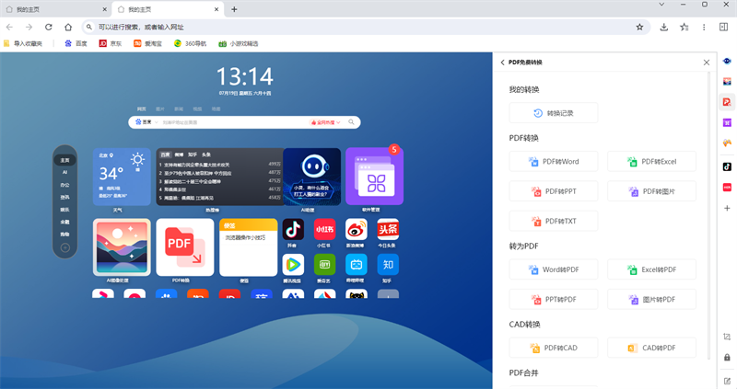Click the TikTok icon in right sidebar
This screenshot has height=389, width=737.
(727, 166)
